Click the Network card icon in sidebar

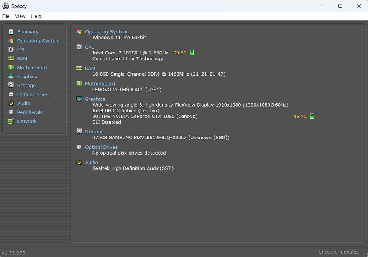11,121
